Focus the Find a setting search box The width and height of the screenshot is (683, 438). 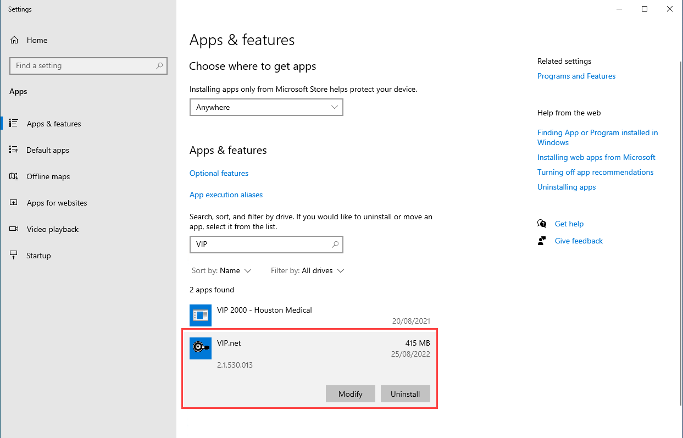[88, 66]
